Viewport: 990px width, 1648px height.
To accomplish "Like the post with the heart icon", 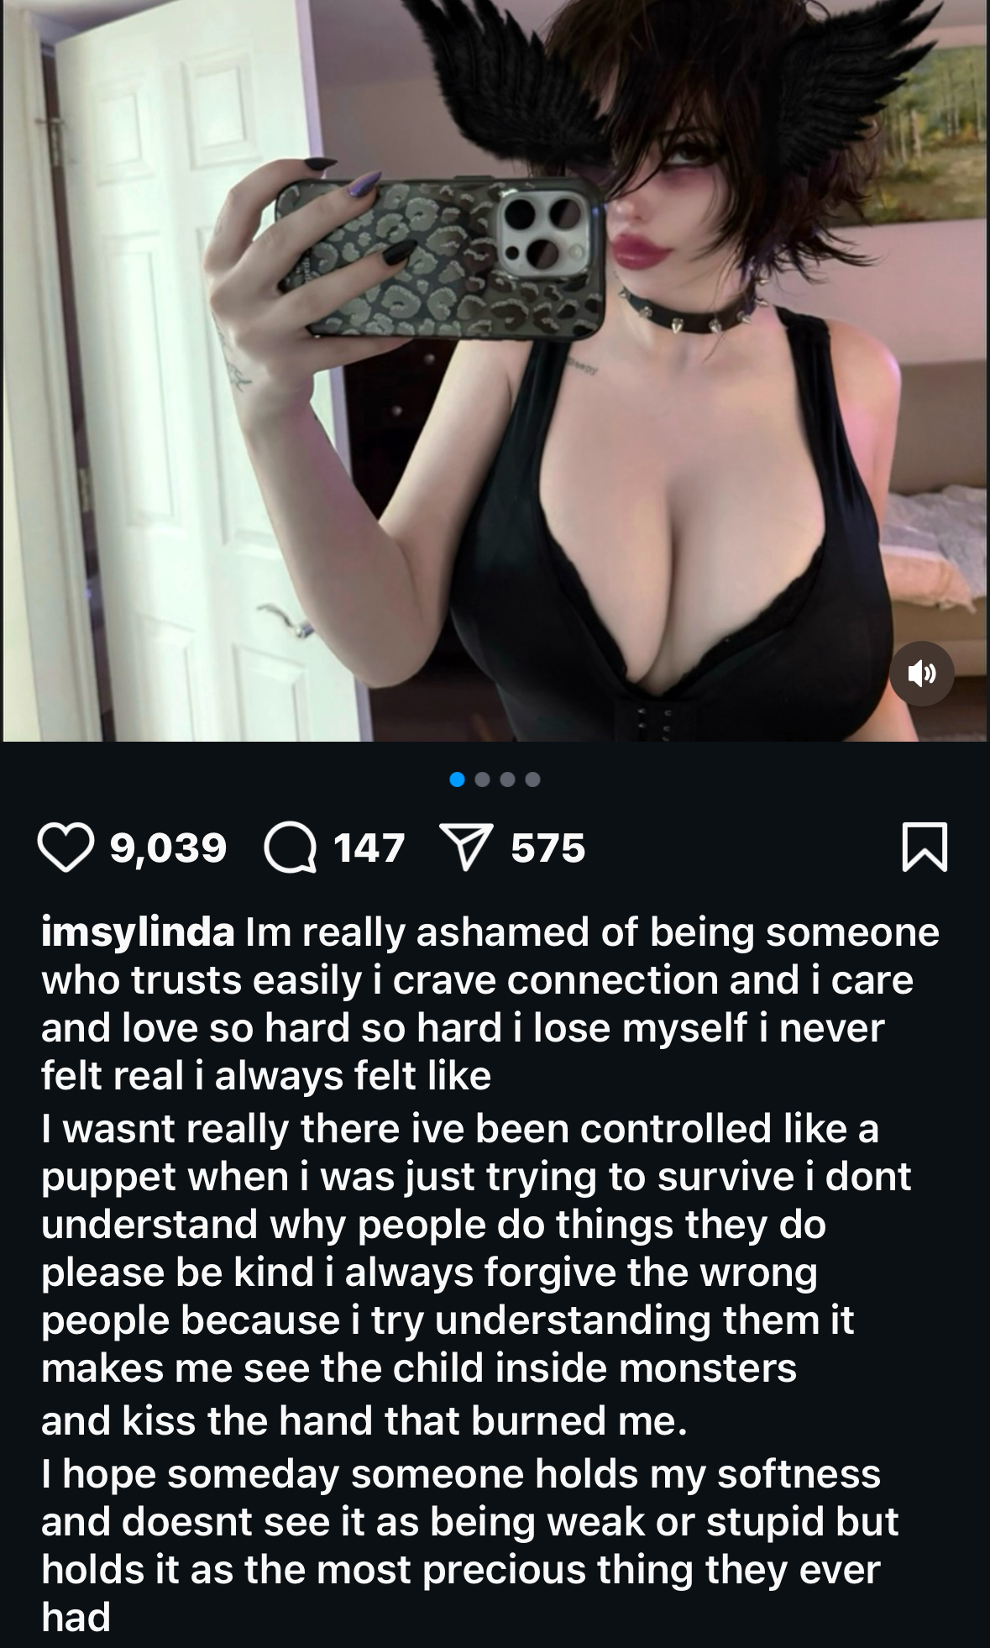I will point(66,848).
